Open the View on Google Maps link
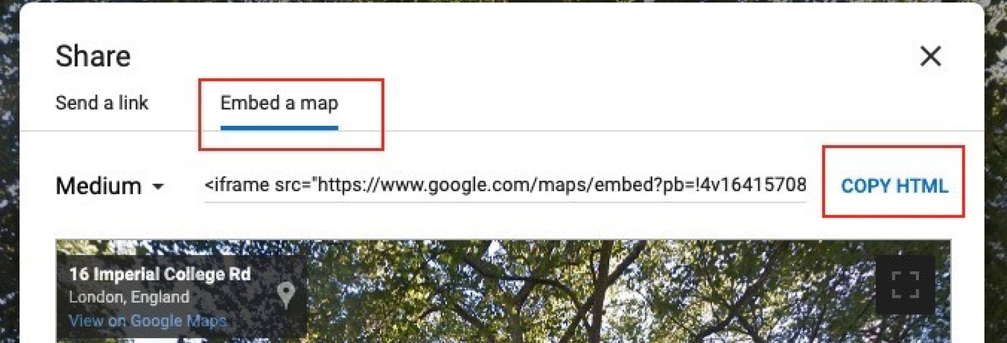 click(148, 321)
